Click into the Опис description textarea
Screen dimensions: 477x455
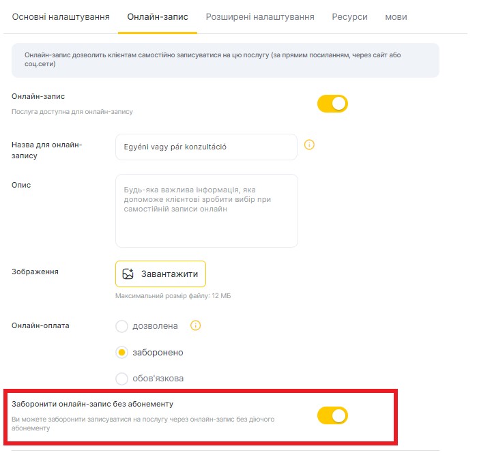[206, 210]
